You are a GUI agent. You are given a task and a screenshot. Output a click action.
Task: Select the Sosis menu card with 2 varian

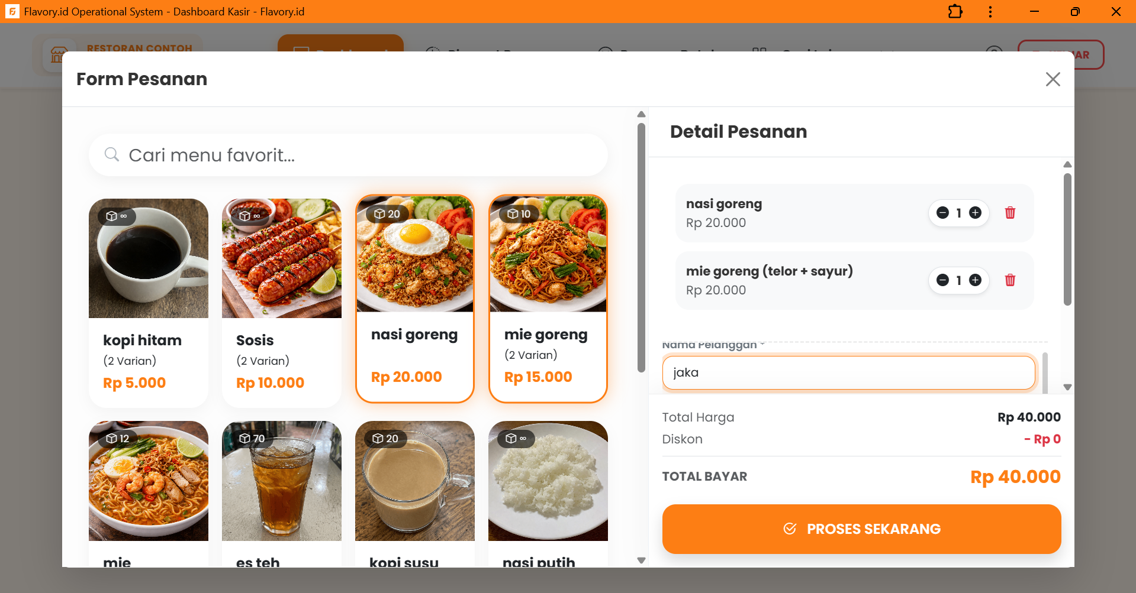coord(282,302)
